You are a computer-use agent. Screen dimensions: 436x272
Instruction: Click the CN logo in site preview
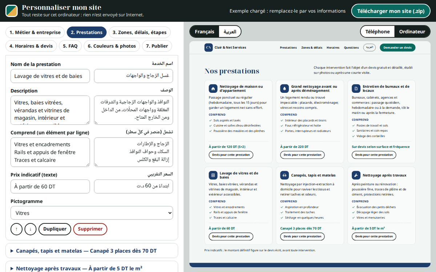tap(209, 48)
